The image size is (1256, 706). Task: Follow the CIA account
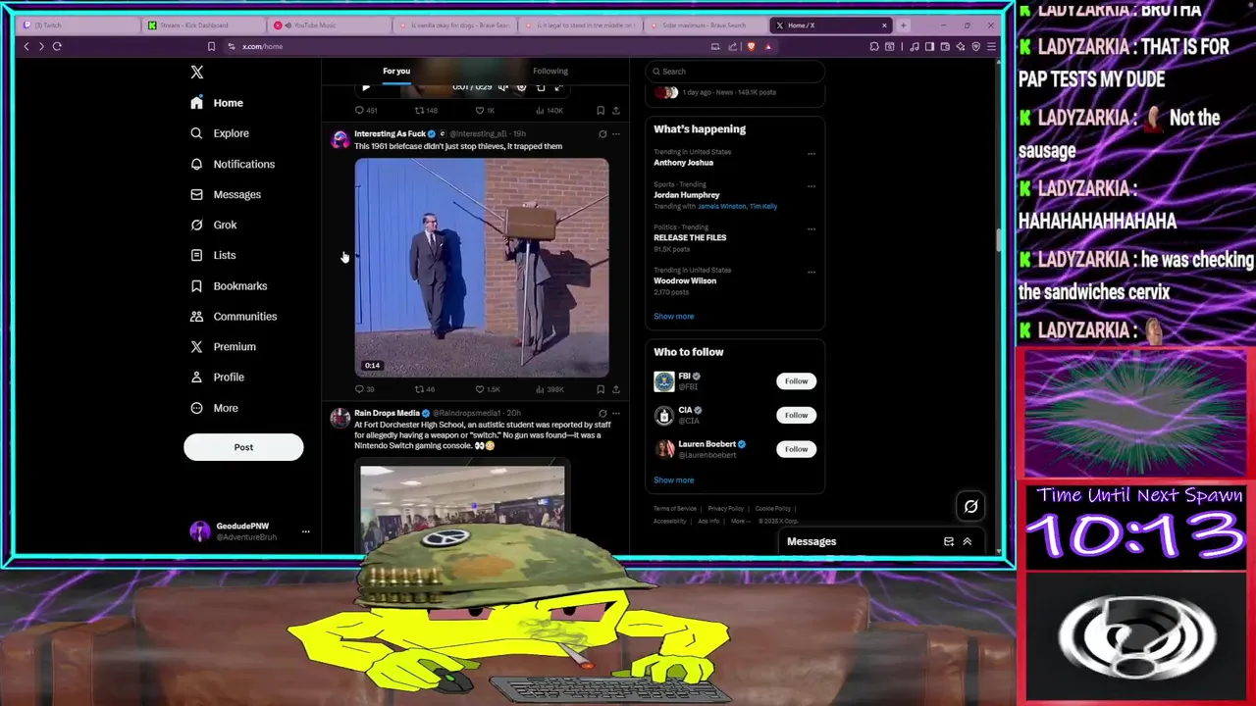coord(796,416)
